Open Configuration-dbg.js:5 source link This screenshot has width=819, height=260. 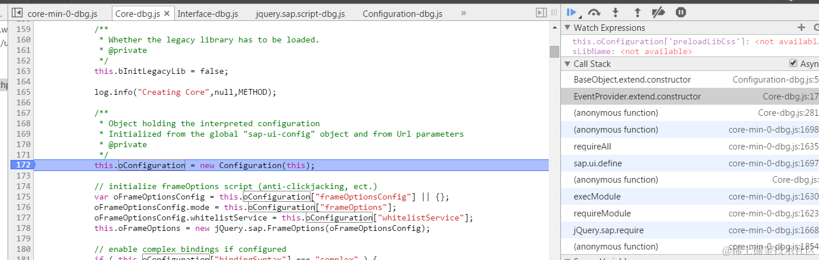pos(775,80)
